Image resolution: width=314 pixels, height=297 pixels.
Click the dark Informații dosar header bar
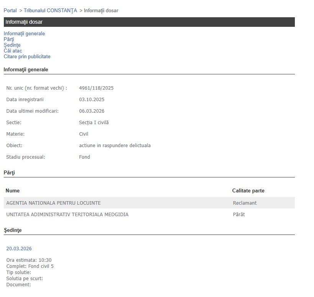click(149, 22)
